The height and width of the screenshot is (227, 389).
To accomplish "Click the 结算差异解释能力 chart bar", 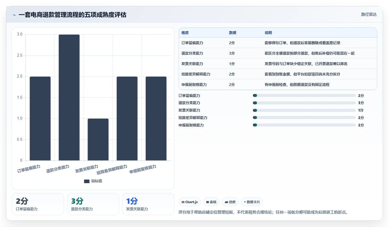I will 127,118.
